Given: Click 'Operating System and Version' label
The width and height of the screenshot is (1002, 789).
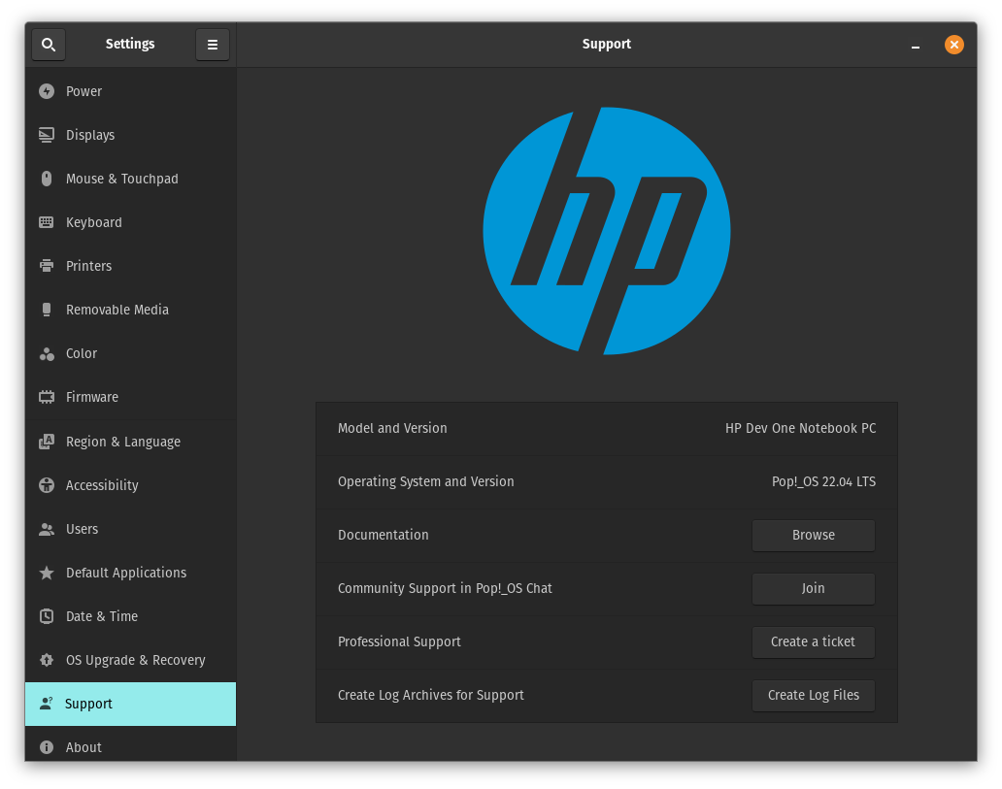Looking at the screenshot, I should tap(425, 481).
